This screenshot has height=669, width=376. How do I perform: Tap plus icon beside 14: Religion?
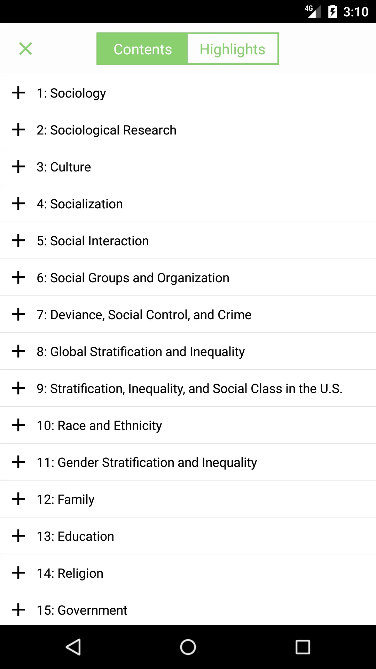(18, 573)
